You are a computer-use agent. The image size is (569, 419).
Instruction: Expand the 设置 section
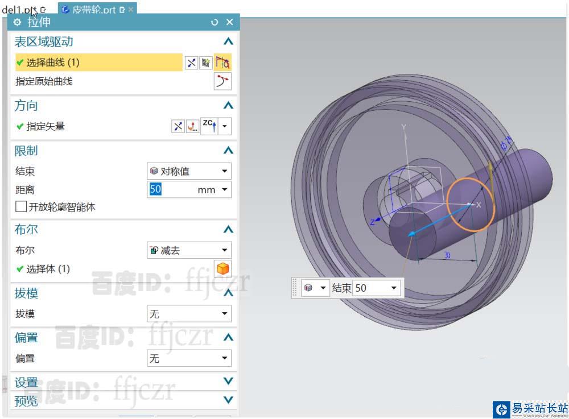coord(228,381)
